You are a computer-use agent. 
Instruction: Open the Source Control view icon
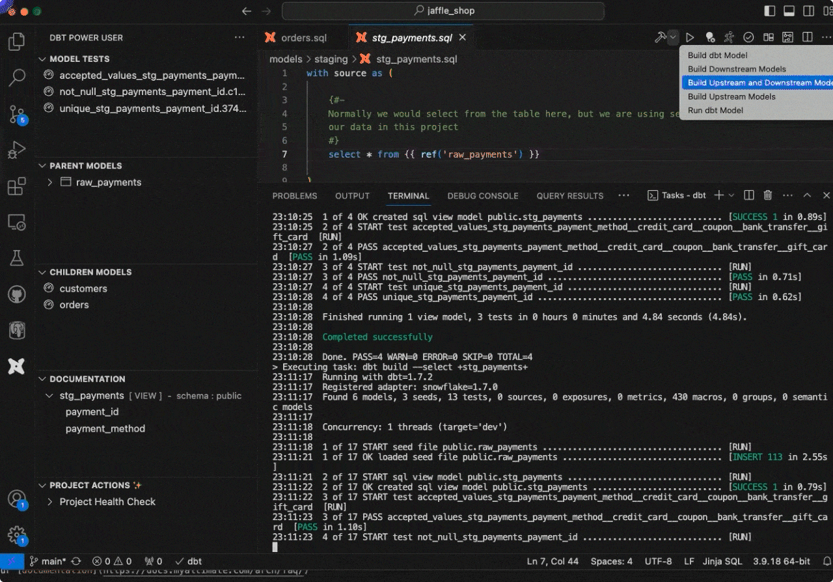[x=17, y=115]
